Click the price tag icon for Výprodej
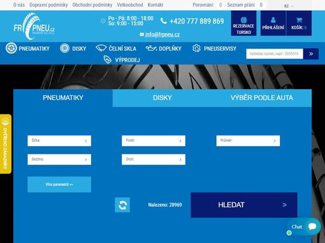Screen dimensions: 325x243 click(x=107, y=59)
